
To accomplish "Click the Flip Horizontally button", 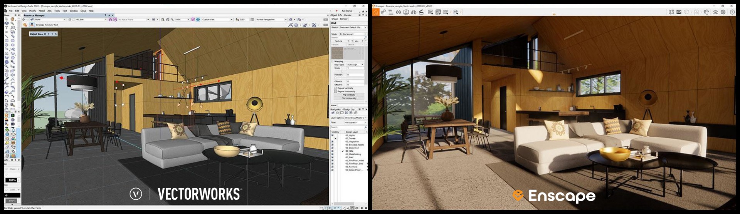I will [349, 98].
